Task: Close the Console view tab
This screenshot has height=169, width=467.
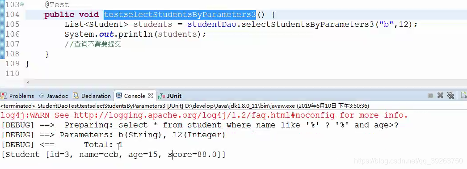Action: tap(151, 96)
